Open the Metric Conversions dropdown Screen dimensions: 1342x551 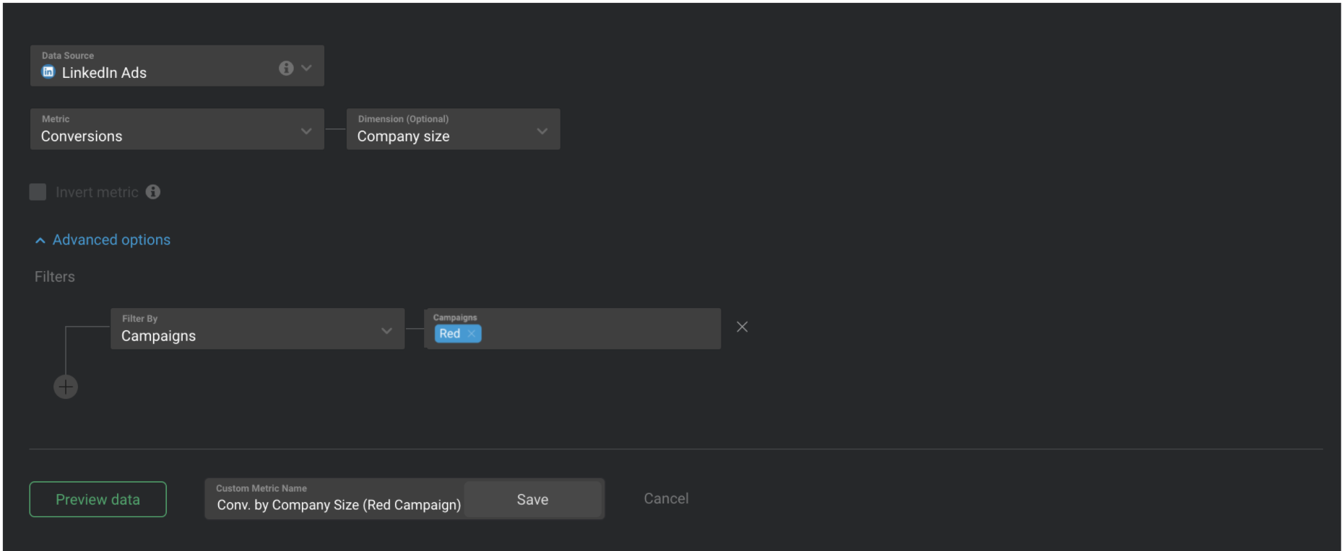(x=177, y=129)
